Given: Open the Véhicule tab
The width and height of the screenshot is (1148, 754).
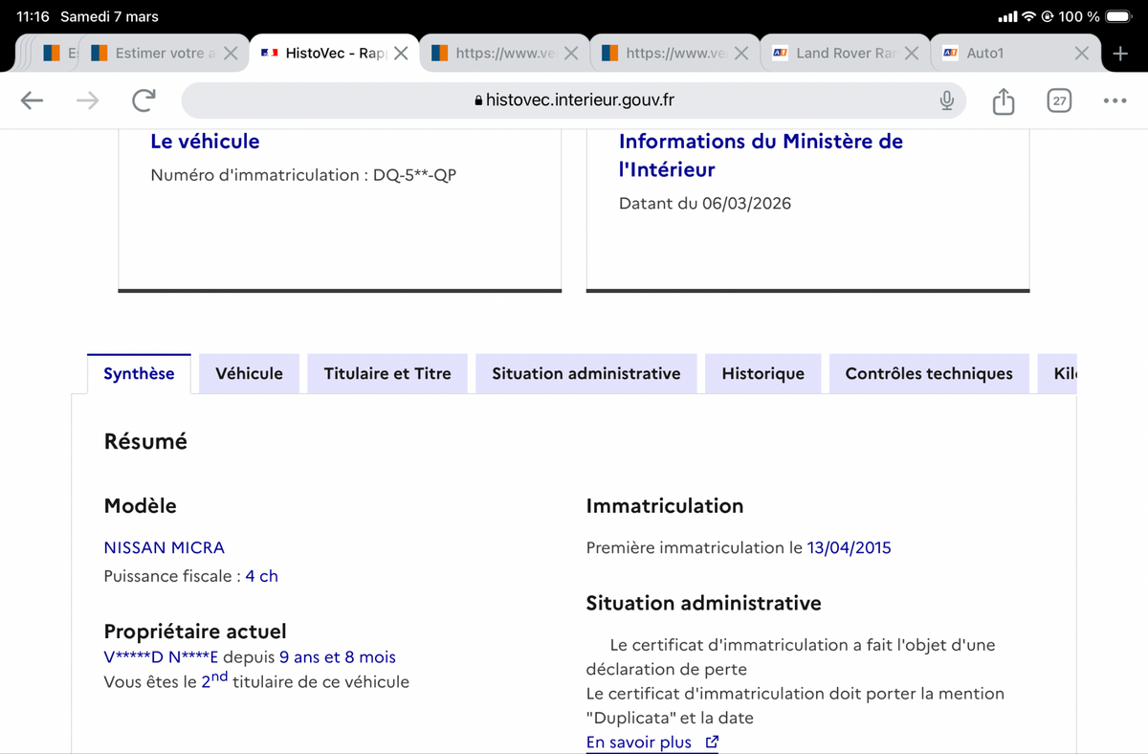Looking at the screenshot, I should click(x=249, y=374).
